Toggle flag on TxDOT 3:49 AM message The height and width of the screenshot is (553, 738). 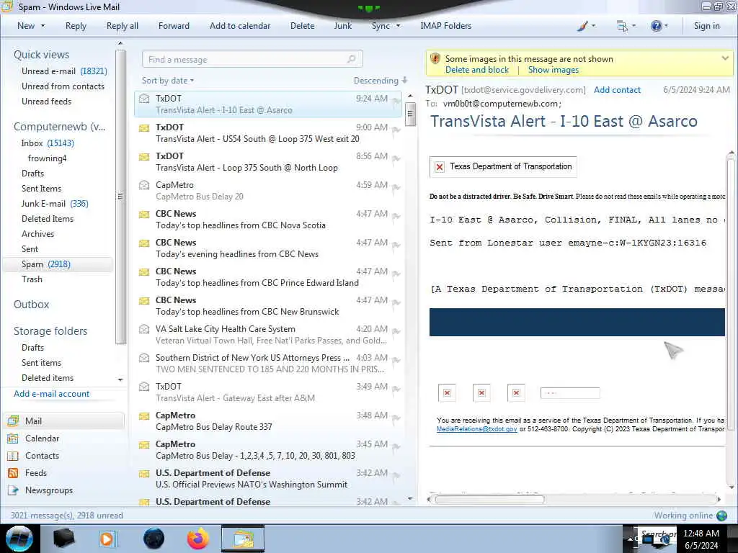pos(396,389)
